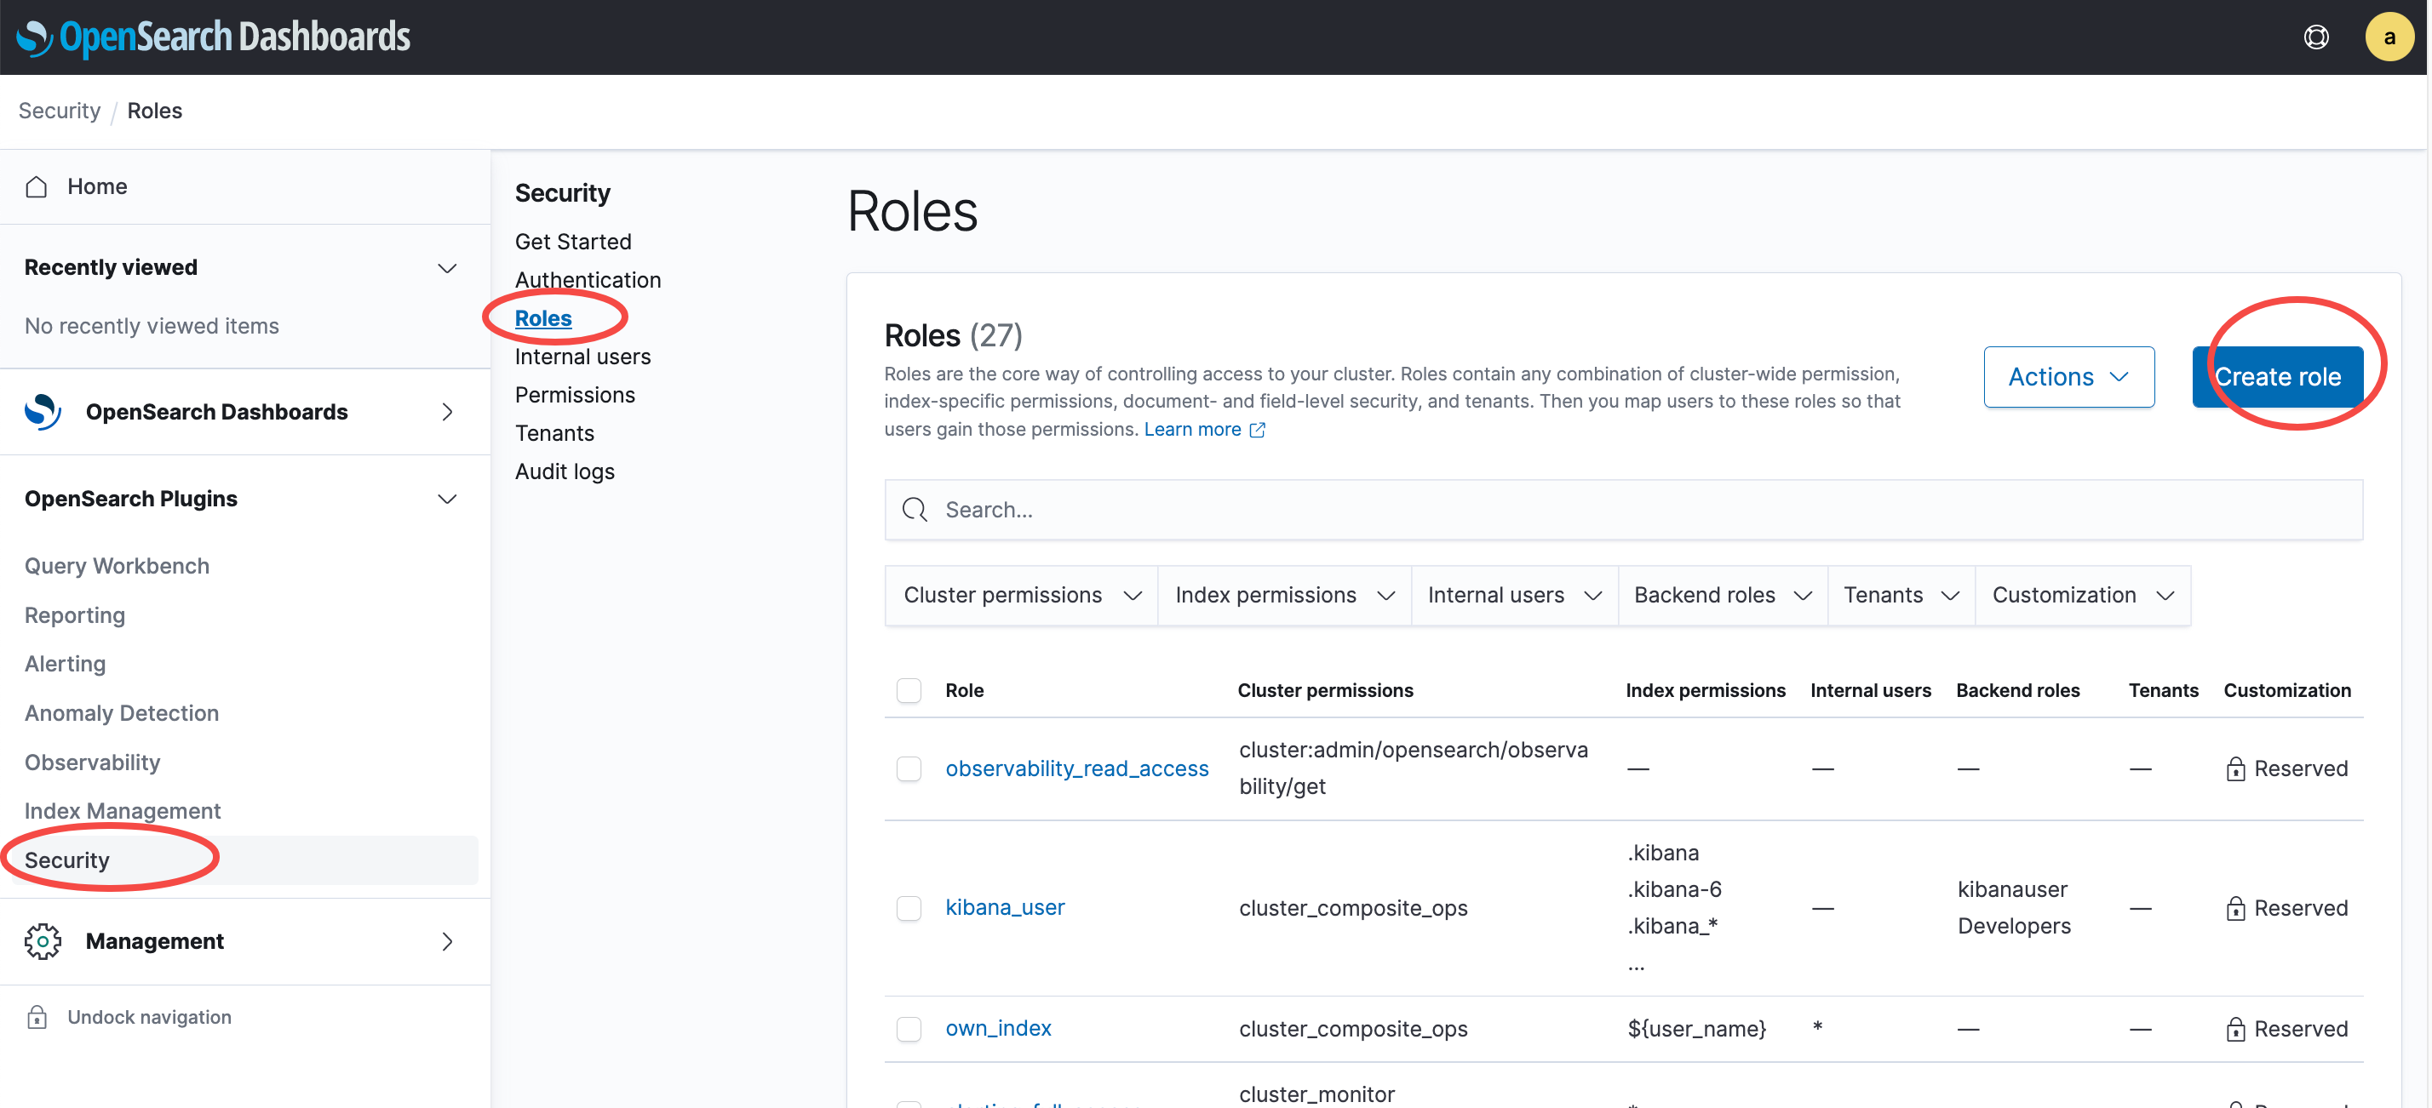Click the Roles breadcrumb item

coord(154,111)
